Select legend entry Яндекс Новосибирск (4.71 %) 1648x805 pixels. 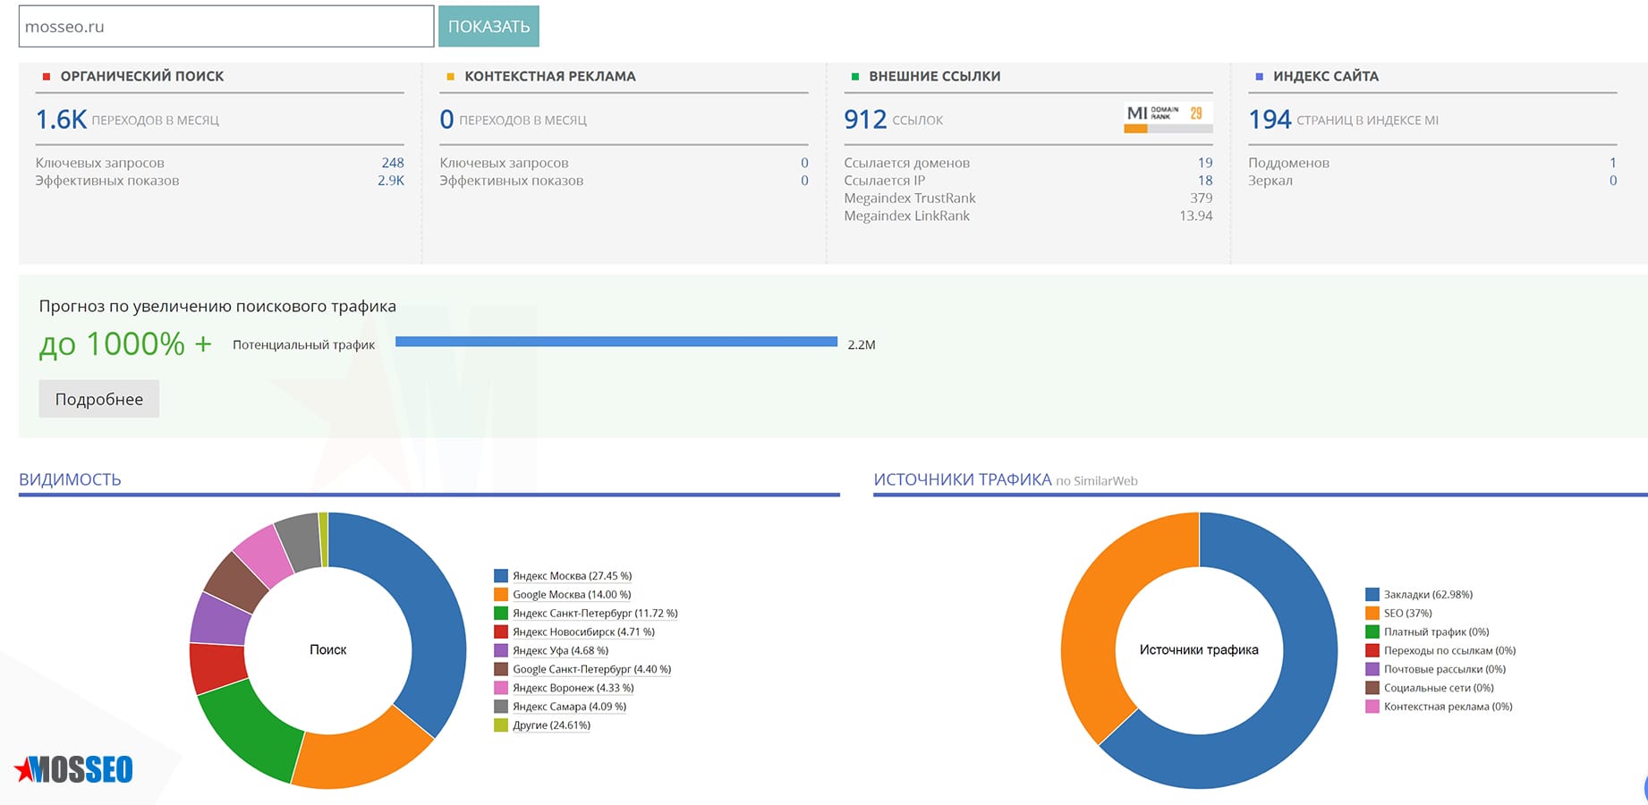(x=584, y=632)
